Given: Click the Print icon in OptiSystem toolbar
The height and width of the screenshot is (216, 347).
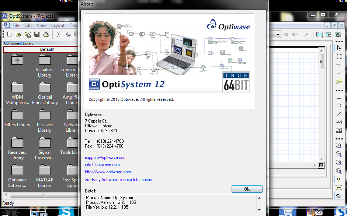Looking at the screenshot, I should (x=46, y=34).
